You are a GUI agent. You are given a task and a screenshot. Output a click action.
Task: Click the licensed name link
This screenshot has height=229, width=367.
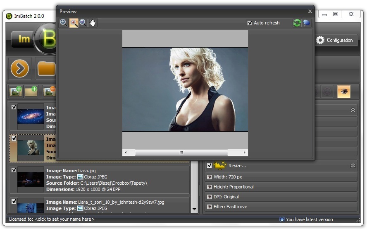64,219
